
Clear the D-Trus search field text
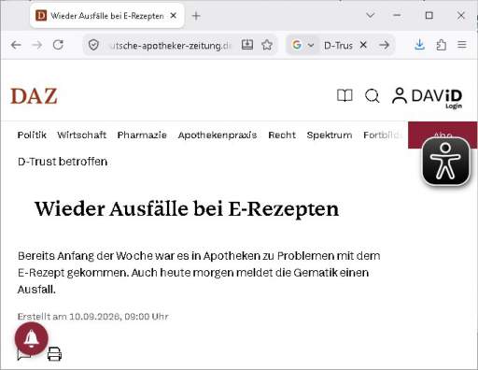click(363, 45)
